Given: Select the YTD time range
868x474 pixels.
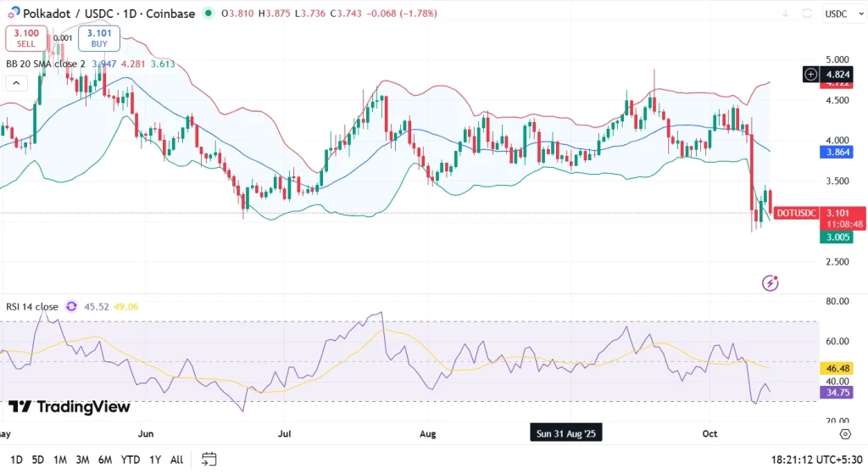Looking at the screenshot, I should click(x=130, y=460).
